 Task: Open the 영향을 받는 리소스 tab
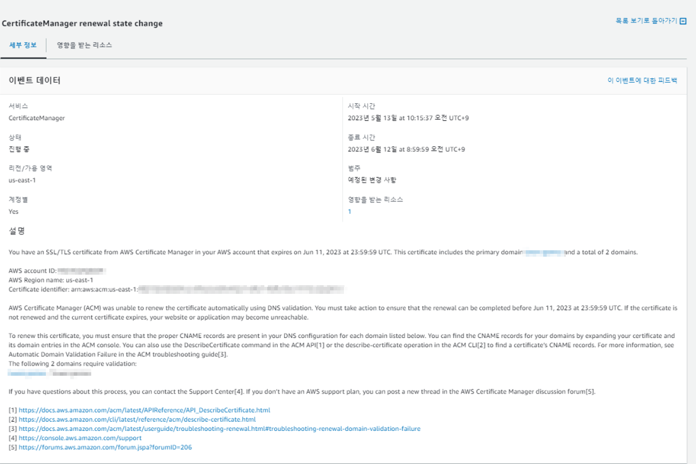click(x=84, y=45)
